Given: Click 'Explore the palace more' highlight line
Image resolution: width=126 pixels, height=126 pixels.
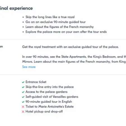Looking at the screenshot, I should pos(66,32).
